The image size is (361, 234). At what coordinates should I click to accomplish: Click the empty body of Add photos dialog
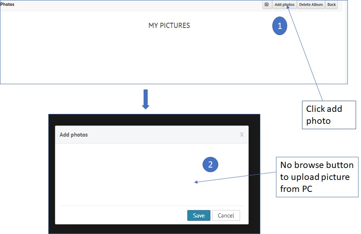[124, 173]
